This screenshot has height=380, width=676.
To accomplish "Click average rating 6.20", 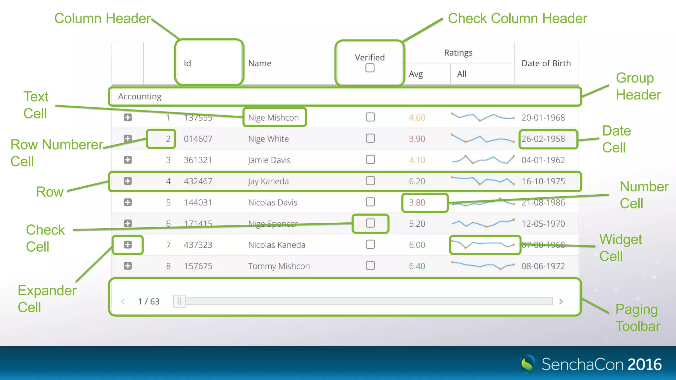I will tap(417, 181).
